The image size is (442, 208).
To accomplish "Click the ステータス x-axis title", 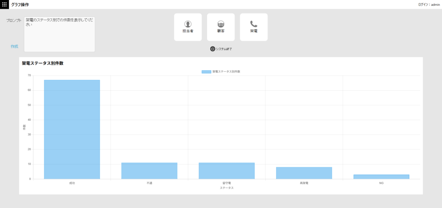I will [x=227, y=188].
